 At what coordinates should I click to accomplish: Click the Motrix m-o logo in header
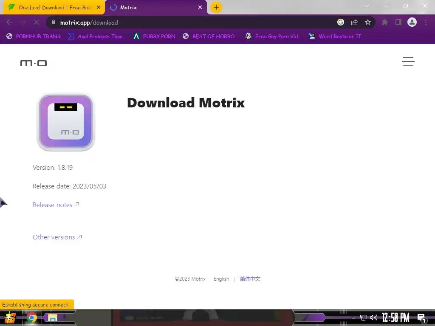click(34, 63)
